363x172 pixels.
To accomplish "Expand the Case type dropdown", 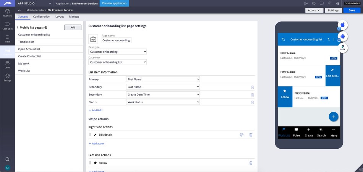I will coord(117,52).
